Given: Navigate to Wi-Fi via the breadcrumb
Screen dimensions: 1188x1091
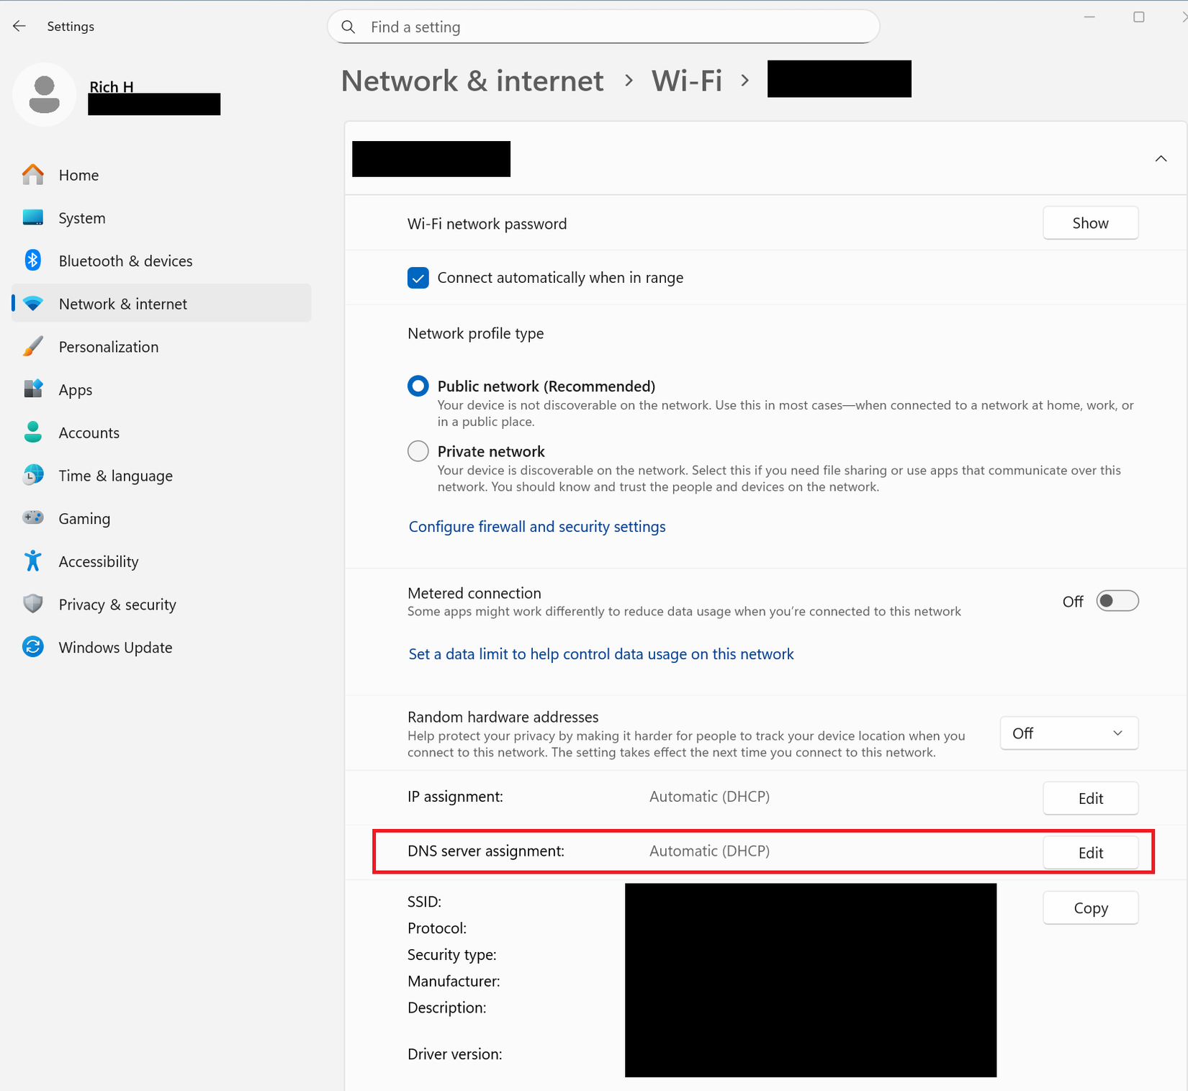Looking at the screenshot, I should point(686,81).
